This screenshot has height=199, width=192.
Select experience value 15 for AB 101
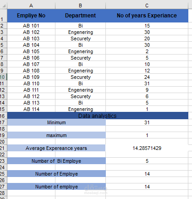point(147,26)
